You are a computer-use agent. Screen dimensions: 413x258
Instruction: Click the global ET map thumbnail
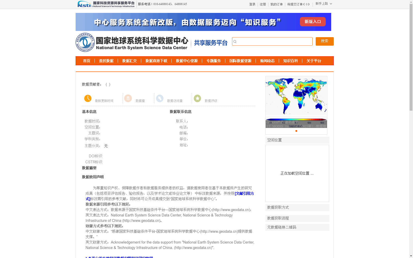click(296, 102)
